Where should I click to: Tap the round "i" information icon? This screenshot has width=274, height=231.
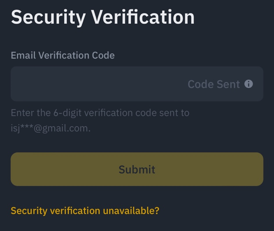click(248, 84)
